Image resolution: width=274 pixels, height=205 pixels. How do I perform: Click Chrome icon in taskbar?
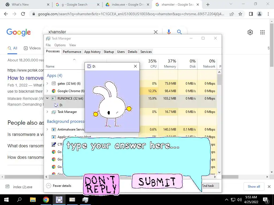(46, 200)
